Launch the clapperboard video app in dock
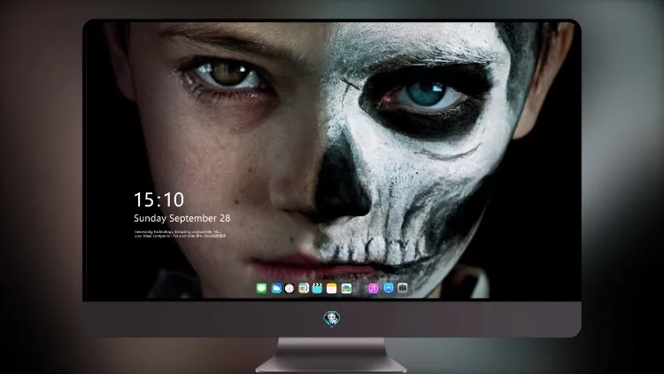 click(x=317, y=288)
